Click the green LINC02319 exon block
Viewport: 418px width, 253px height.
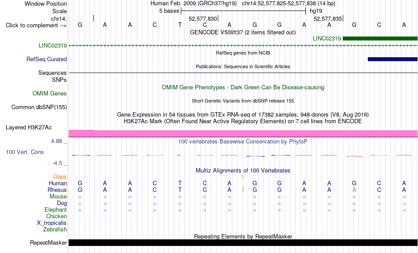click(x=380, y=38)
